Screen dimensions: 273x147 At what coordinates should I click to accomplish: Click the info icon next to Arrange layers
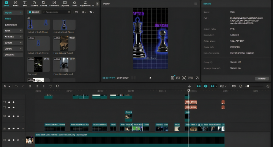[x=219, y=68]
